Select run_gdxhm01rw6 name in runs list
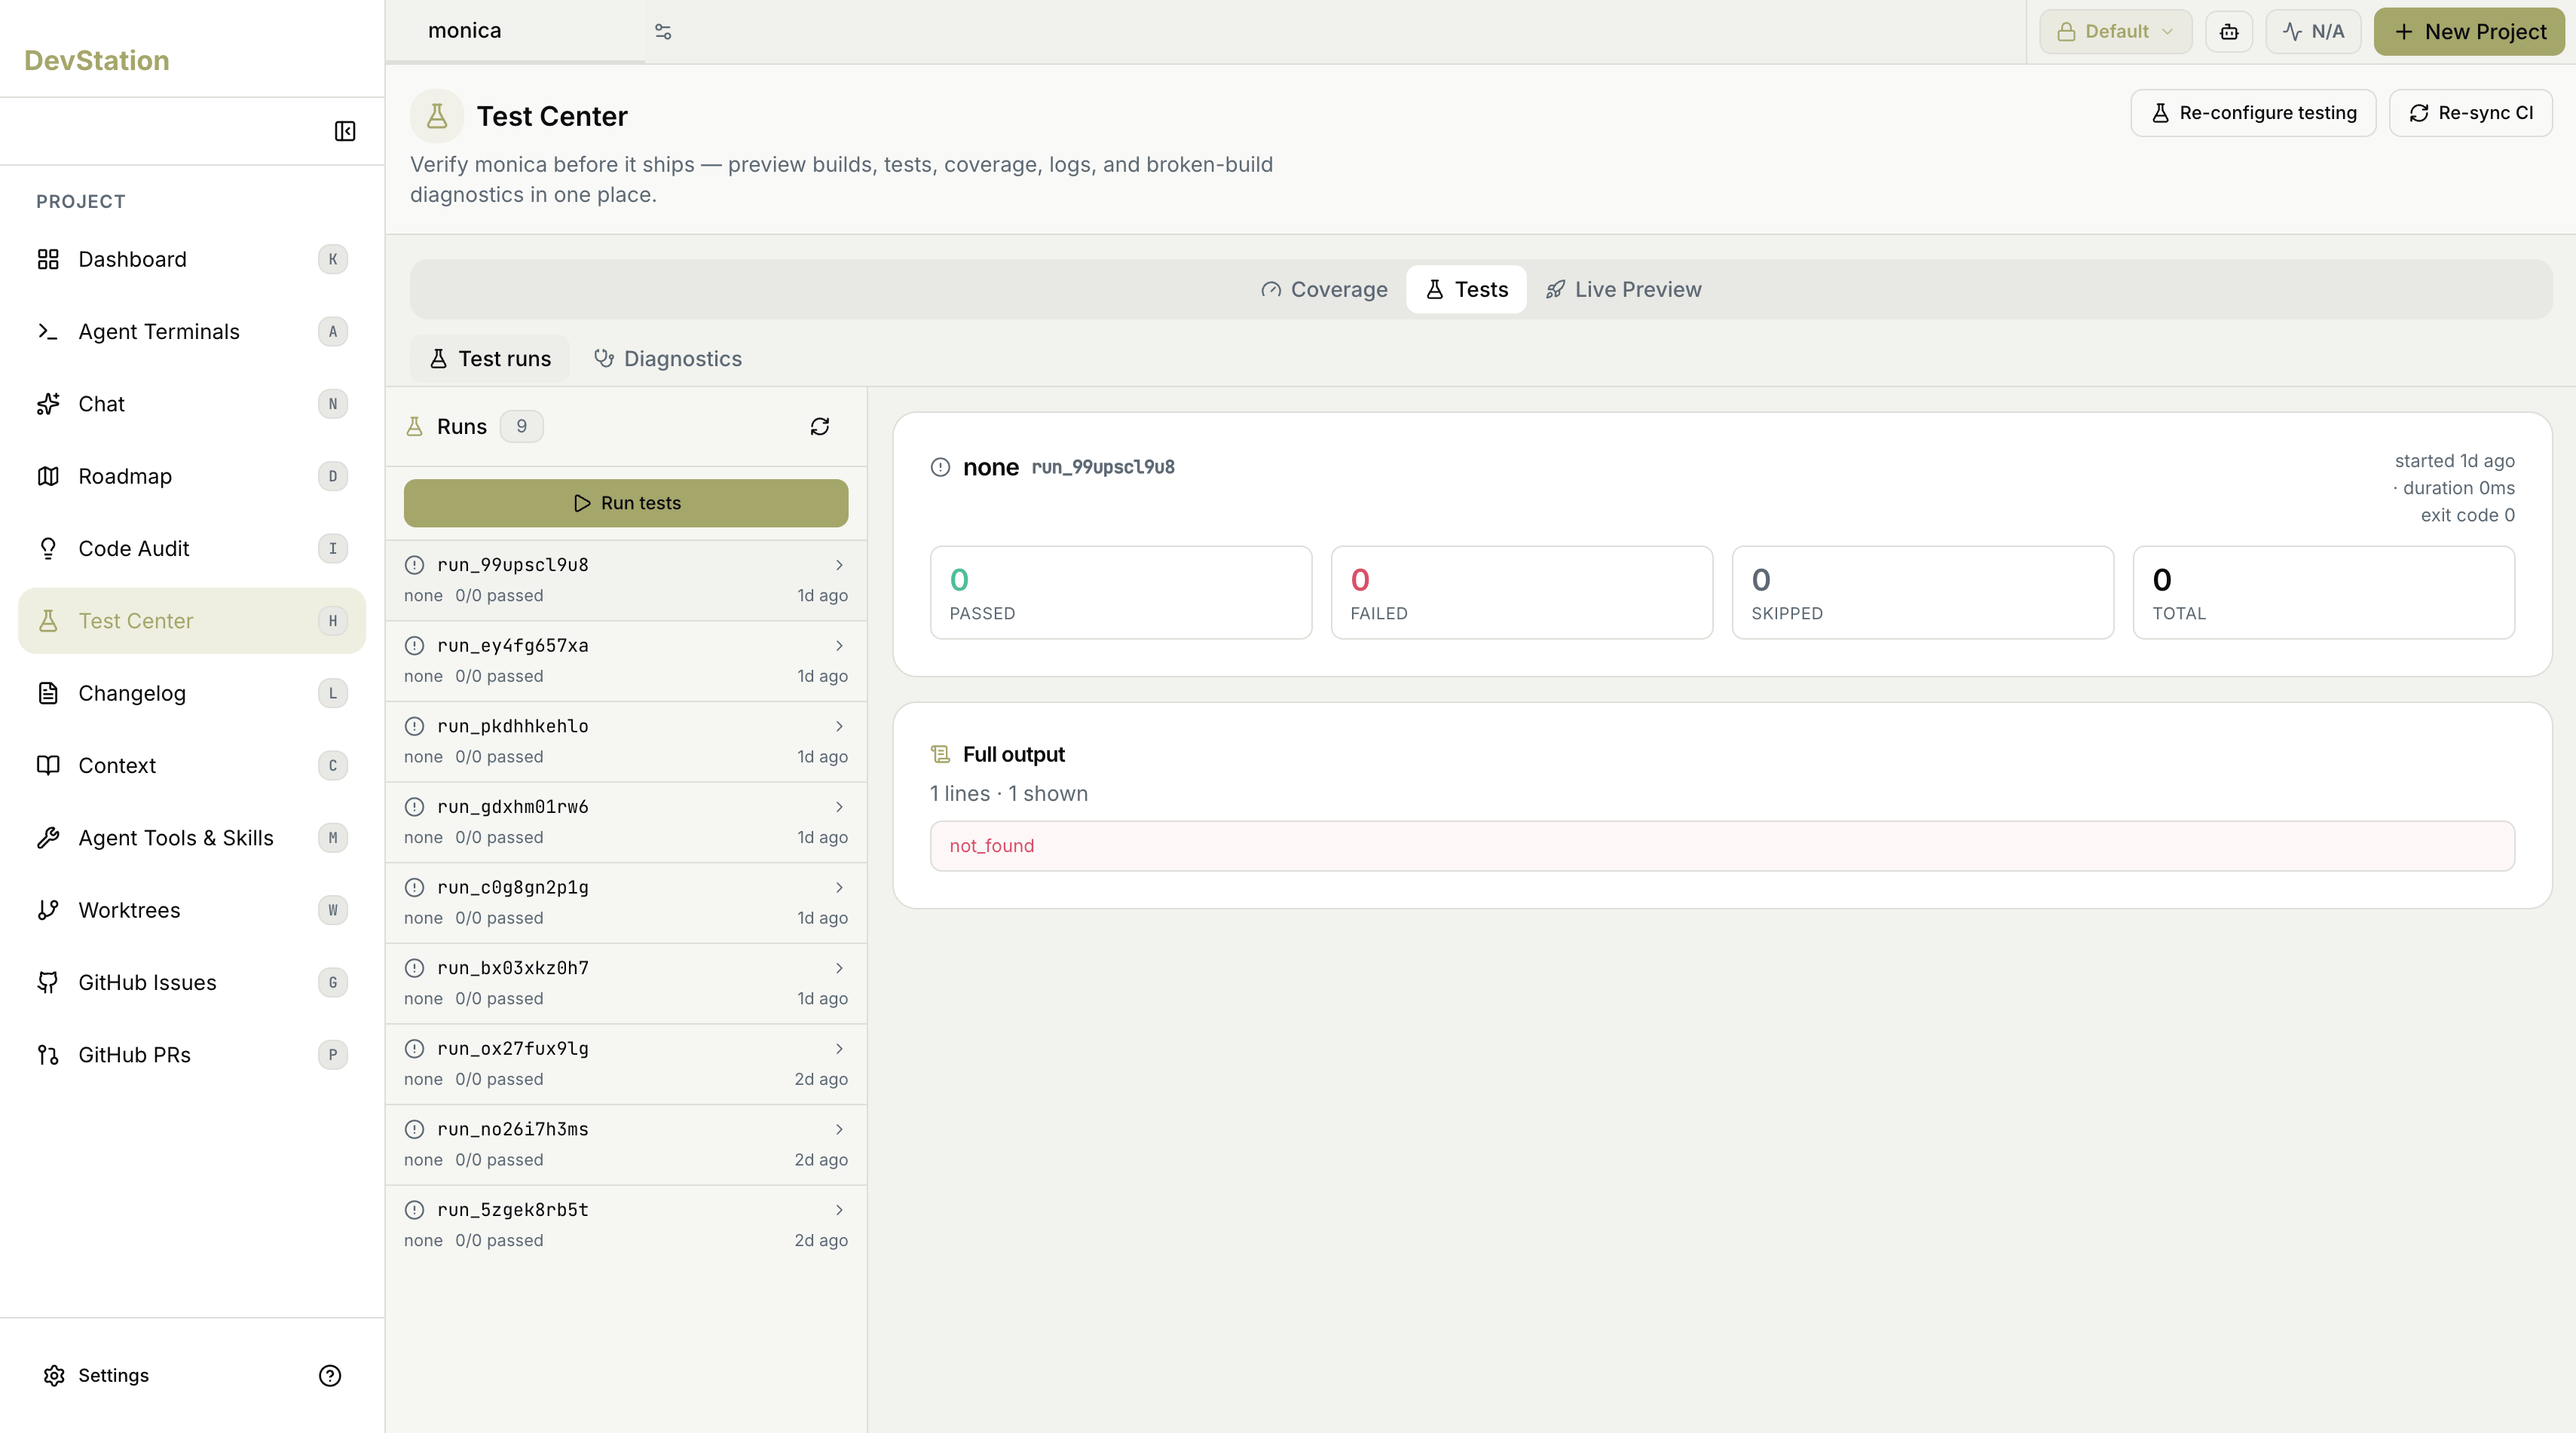The height and width of the screenshot is (1433, 2576). click(513, 807)
